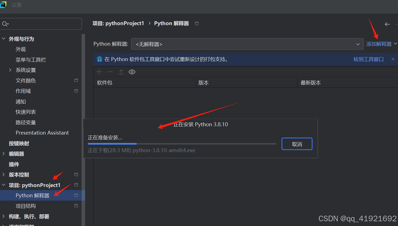Select 通知 settings page
Screen dimensions: 398x226
pyautogui.click(x=21, y=102)
